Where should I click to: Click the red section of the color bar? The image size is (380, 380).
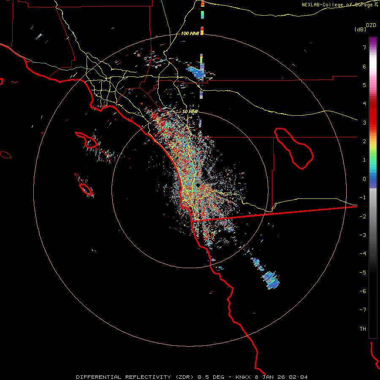[373, 114]
